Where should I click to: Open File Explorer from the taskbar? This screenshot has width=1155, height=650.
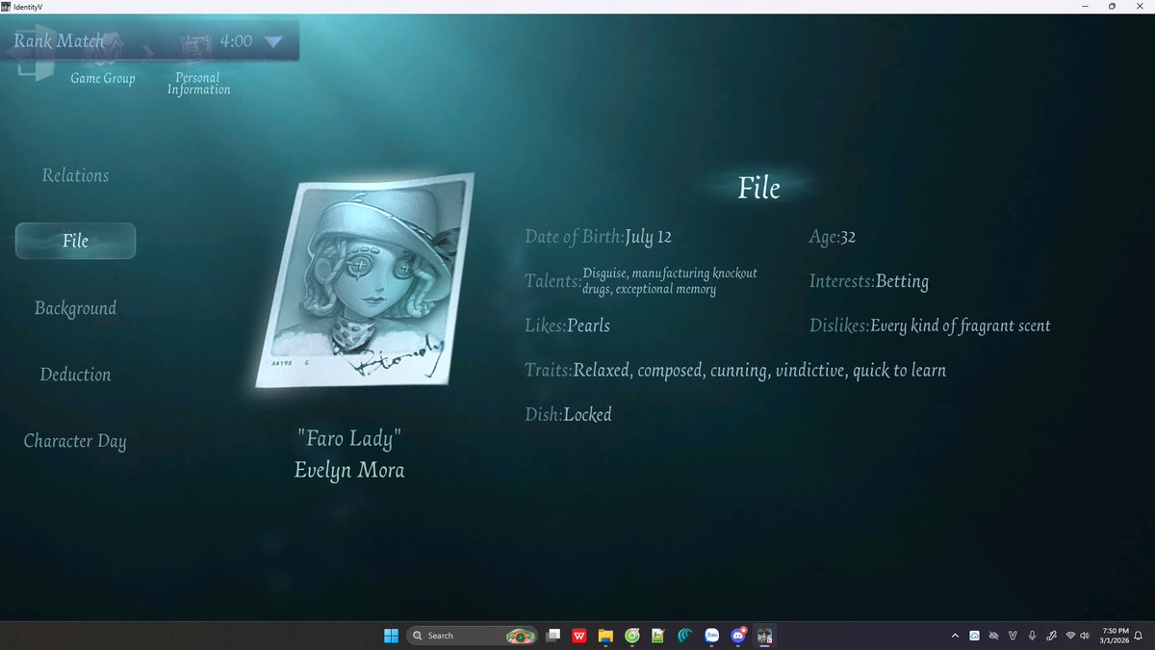click(606, 636)
